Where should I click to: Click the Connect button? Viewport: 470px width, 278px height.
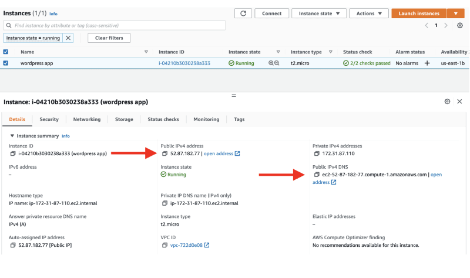(x=272, y=13)
